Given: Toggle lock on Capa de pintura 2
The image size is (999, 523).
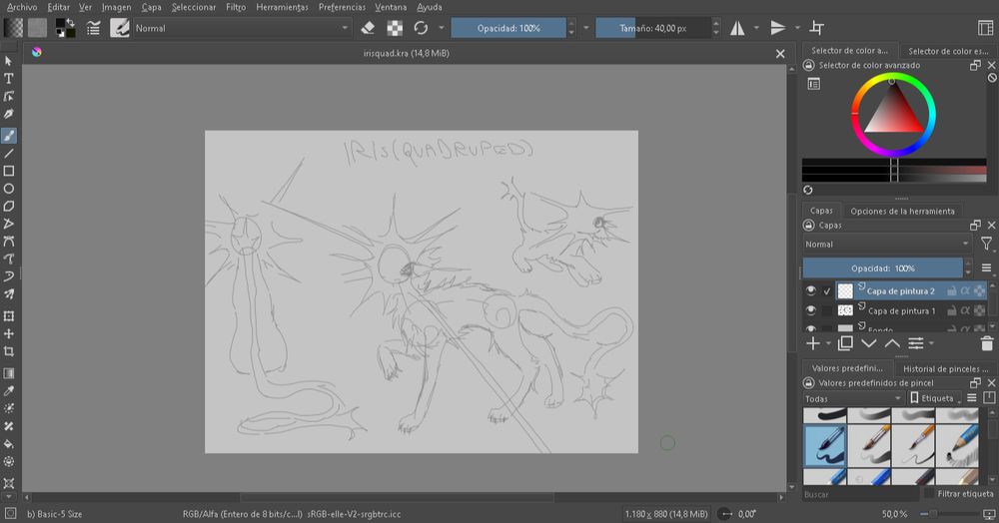Looking at the screenshot, I should (951, 290).
